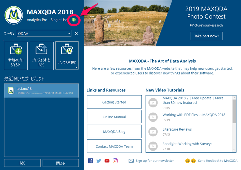
Task: Click video list scrollbar up arrow
Action: 234,97
